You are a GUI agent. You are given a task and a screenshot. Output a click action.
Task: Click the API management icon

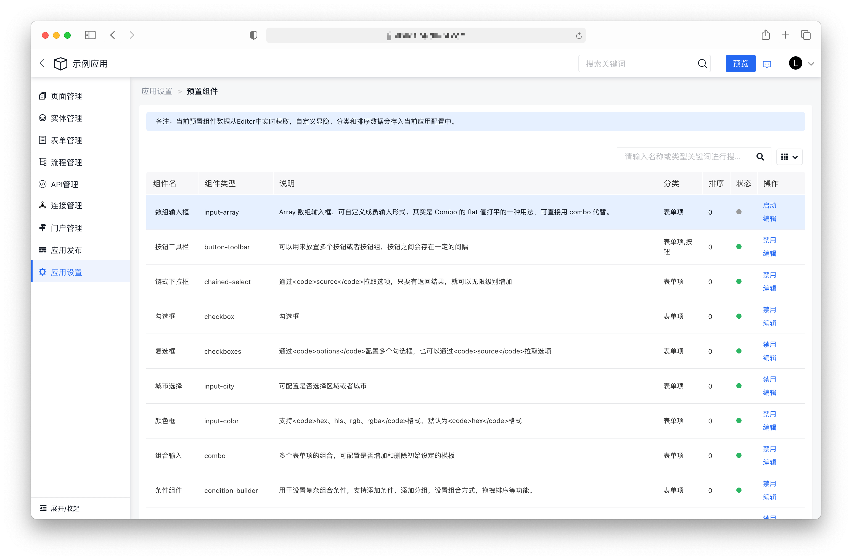(42, 184)
